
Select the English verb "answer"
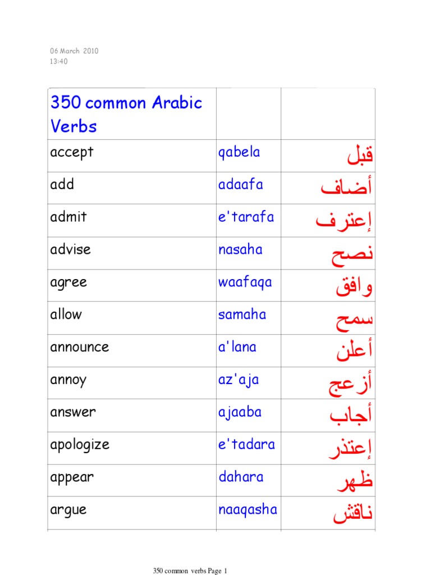pos(73,412)
